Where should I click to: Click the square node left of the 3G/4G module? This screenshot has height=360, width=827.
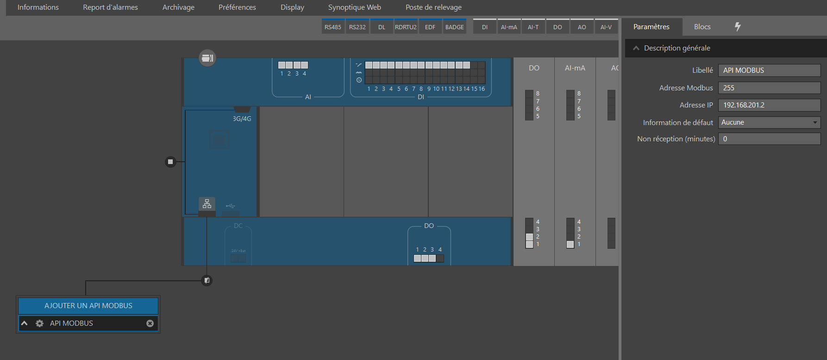click(x=170, y=162)
